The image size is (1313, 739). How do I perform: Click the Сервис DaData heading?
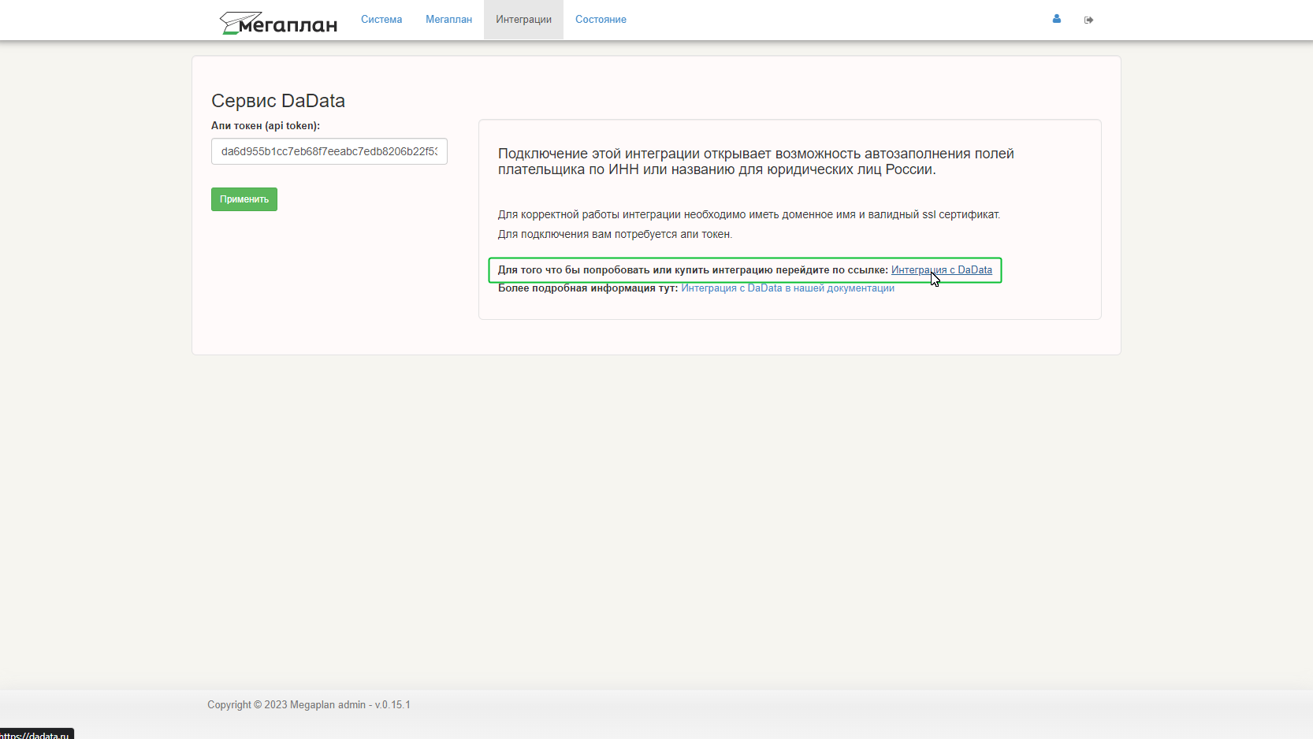coord(278,101)
